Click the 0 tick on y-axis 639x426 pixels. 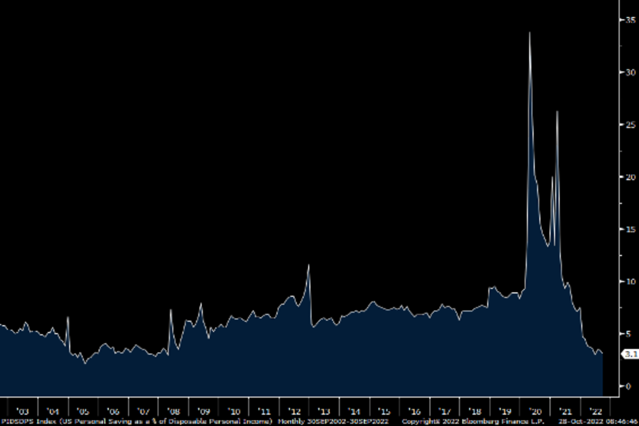[629, 386]
